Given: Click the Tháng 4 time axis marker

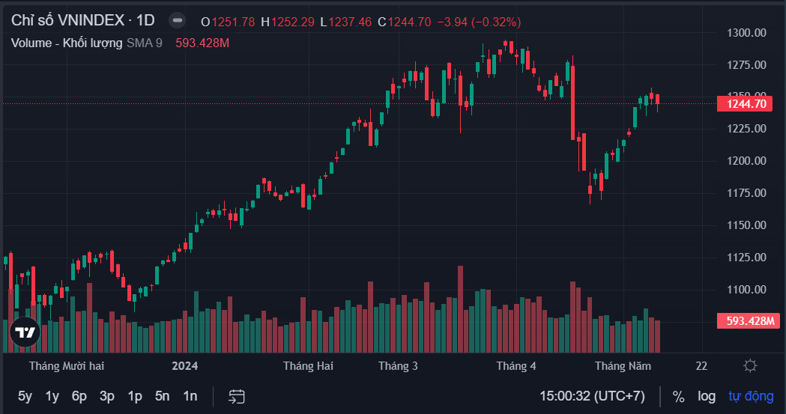Looking at the screenshot, I should (516, 365).
